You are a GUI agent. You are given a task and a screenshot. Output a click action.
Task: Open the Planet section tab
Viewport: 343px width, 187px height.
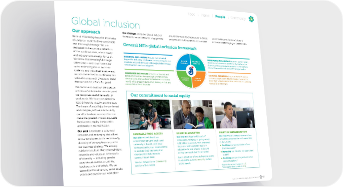coord(205,15)
